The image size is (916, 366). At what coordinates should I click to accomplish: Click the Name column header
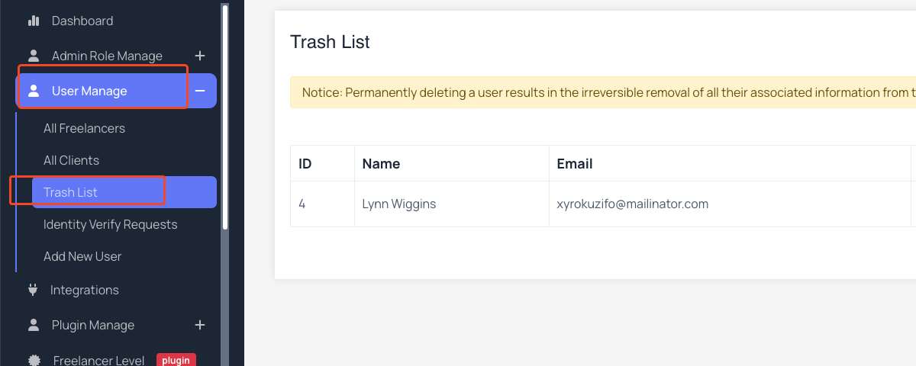(381, 163)
